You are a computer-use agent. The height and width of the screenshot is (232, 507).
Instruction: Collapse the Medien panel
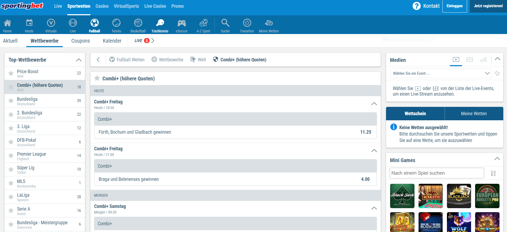point(497,59)
